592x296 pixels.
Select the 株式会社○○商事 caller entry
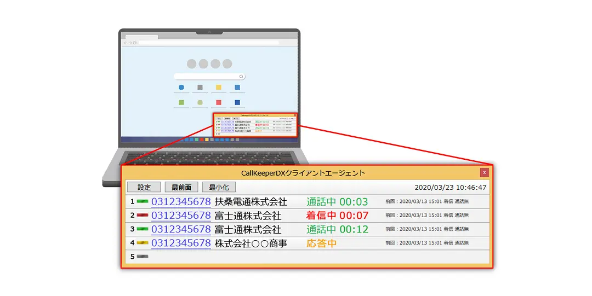pos(251,243)
